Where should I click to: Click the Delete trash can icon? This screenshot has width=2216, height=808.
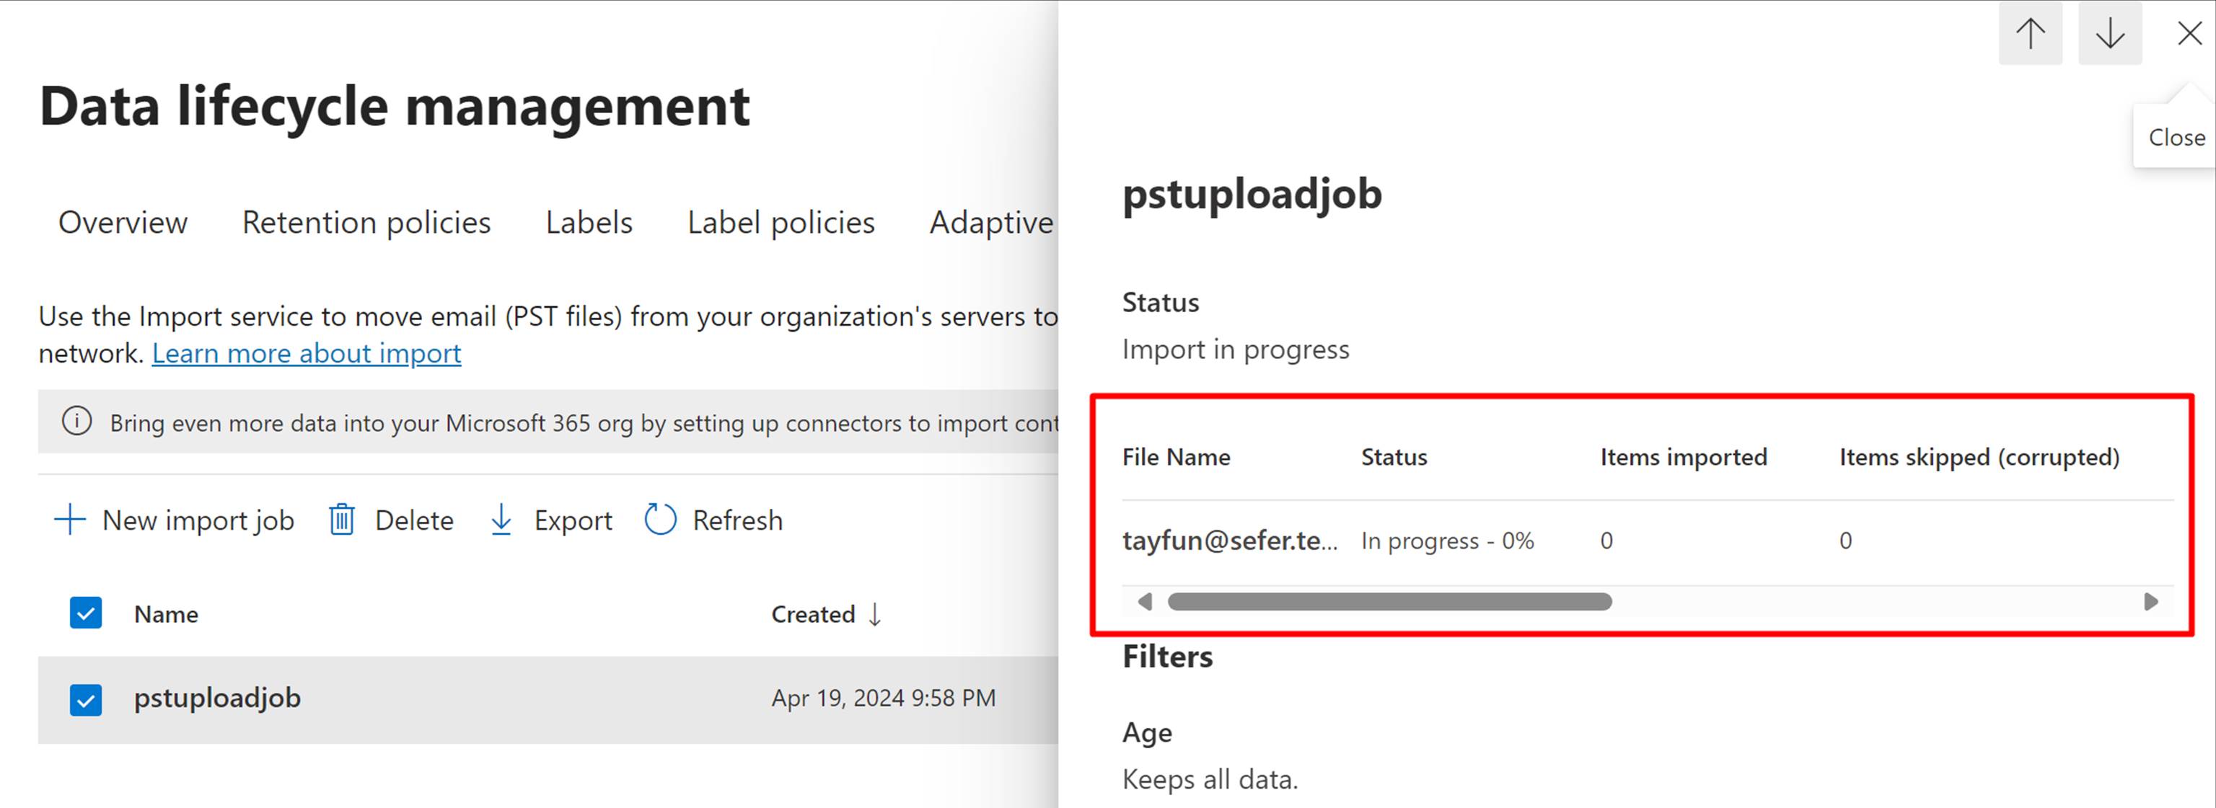341,520
